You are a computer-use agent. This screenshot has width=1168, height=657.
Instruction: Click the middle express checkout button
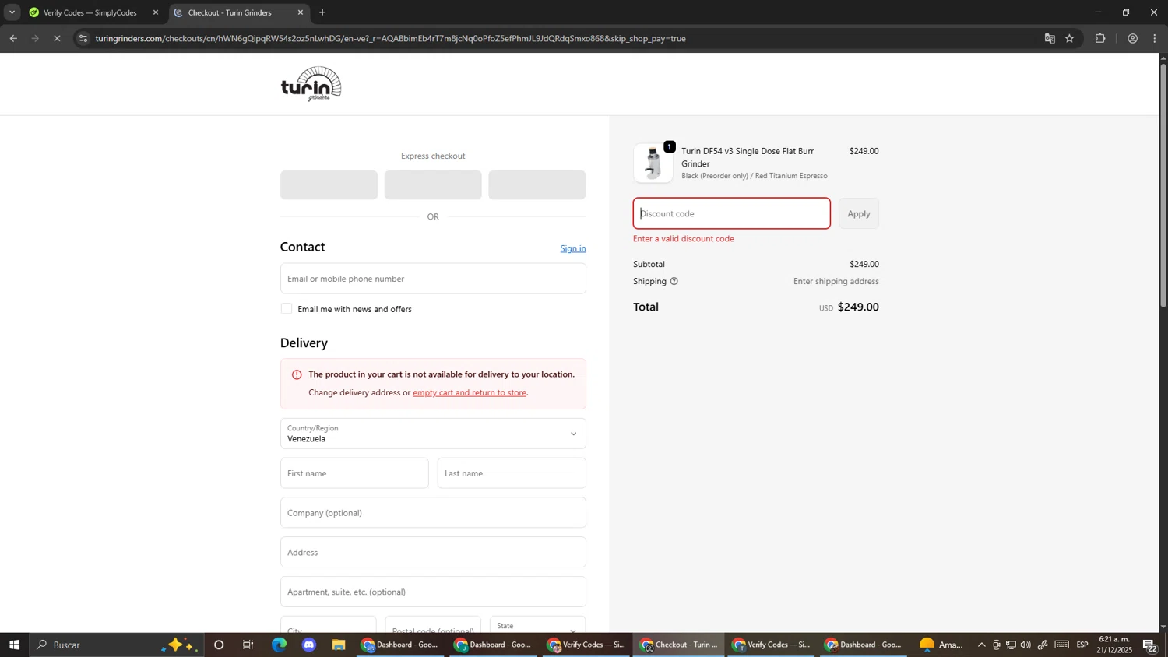(x=433, y=185)
